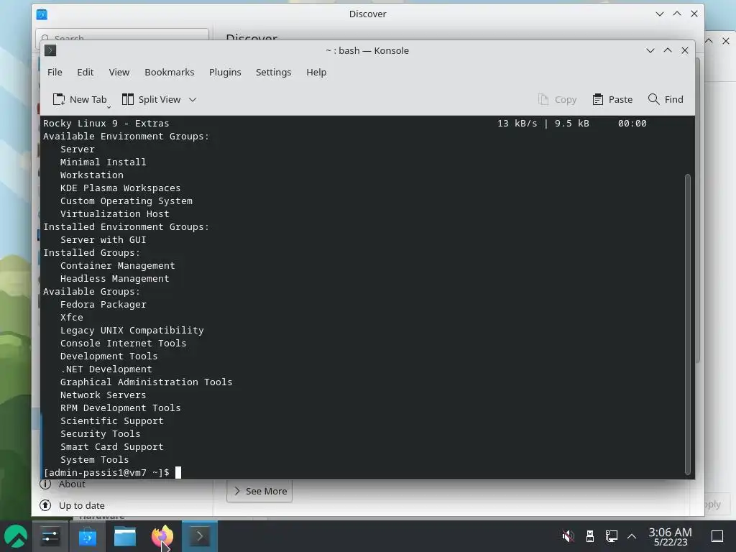The image size is (736, 552).
Task: Click 'KDE Plasma Workspaces' text in terminal
Action: click(120, 188)
